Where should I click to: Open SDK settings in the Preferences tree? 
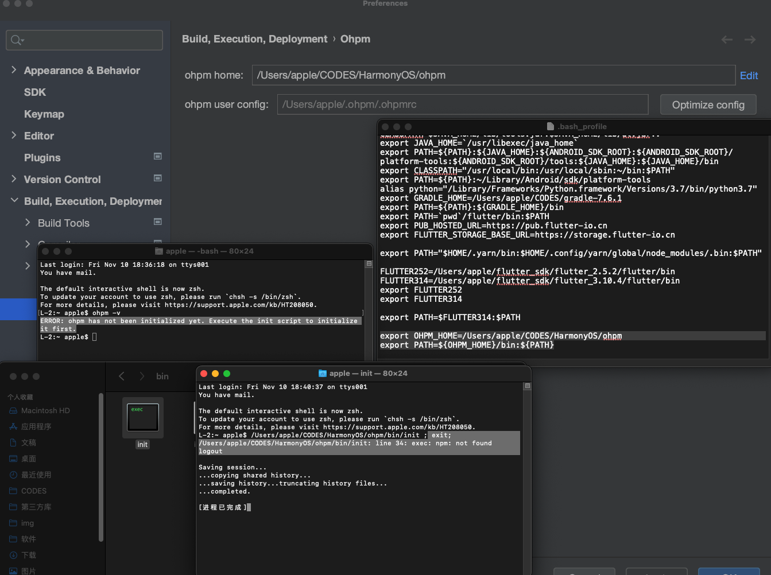point(35,92)
